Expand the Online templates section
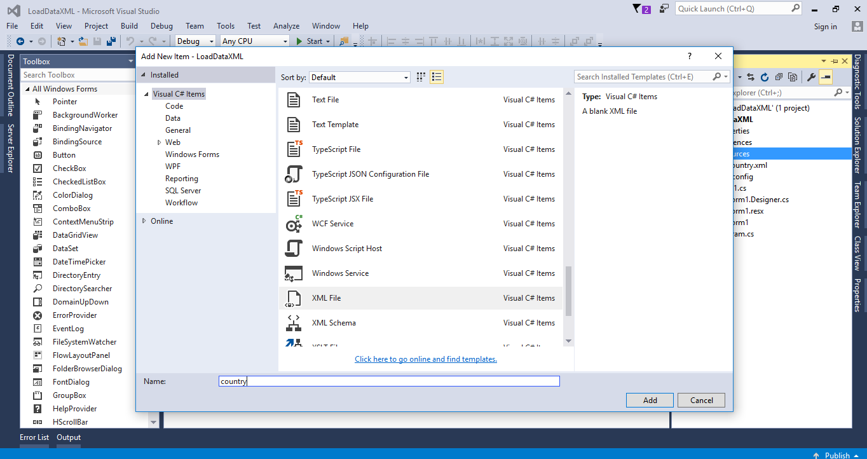867x459 pixels. point(144,221)
